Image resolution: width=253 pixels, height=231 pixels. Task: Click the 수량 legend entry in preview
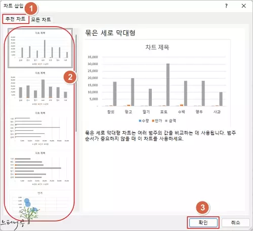coord(144,121)
